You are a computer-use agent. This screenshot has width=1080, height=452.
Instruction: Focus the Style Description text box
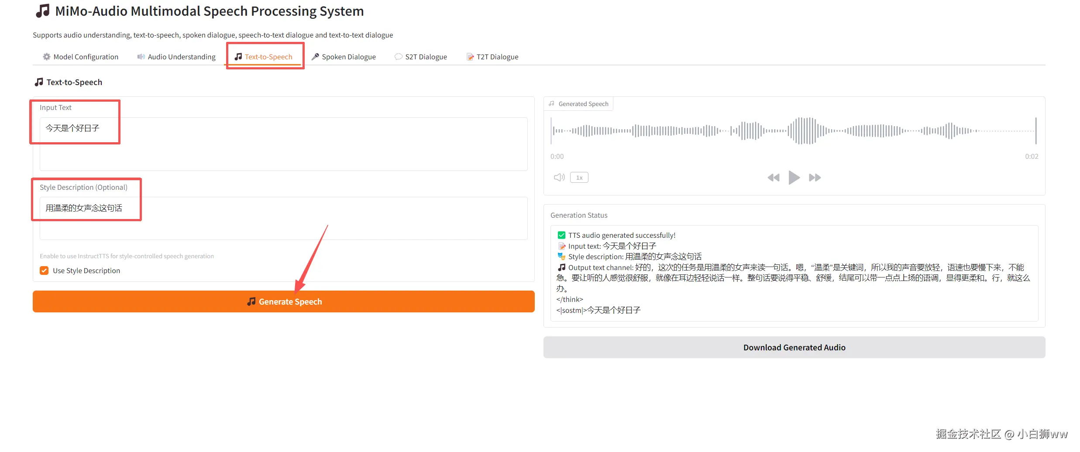click(283, 218)
